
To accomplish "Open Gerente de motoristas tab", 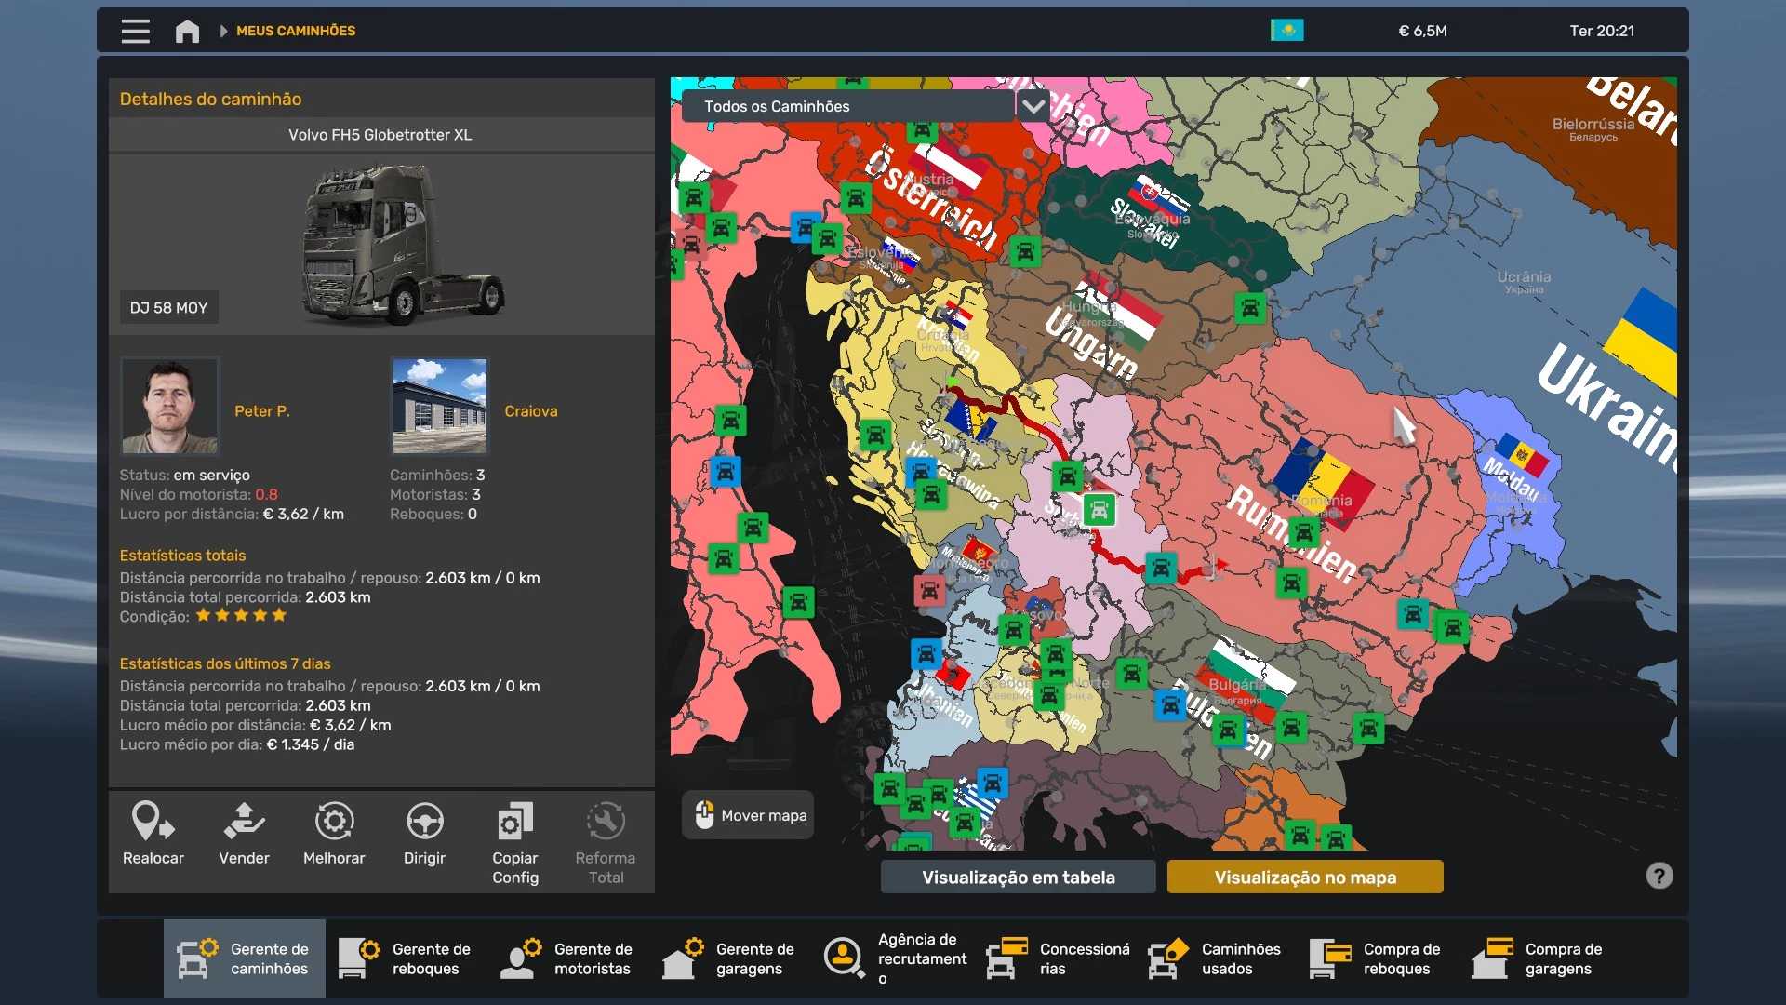I will [x=567, y=958].
